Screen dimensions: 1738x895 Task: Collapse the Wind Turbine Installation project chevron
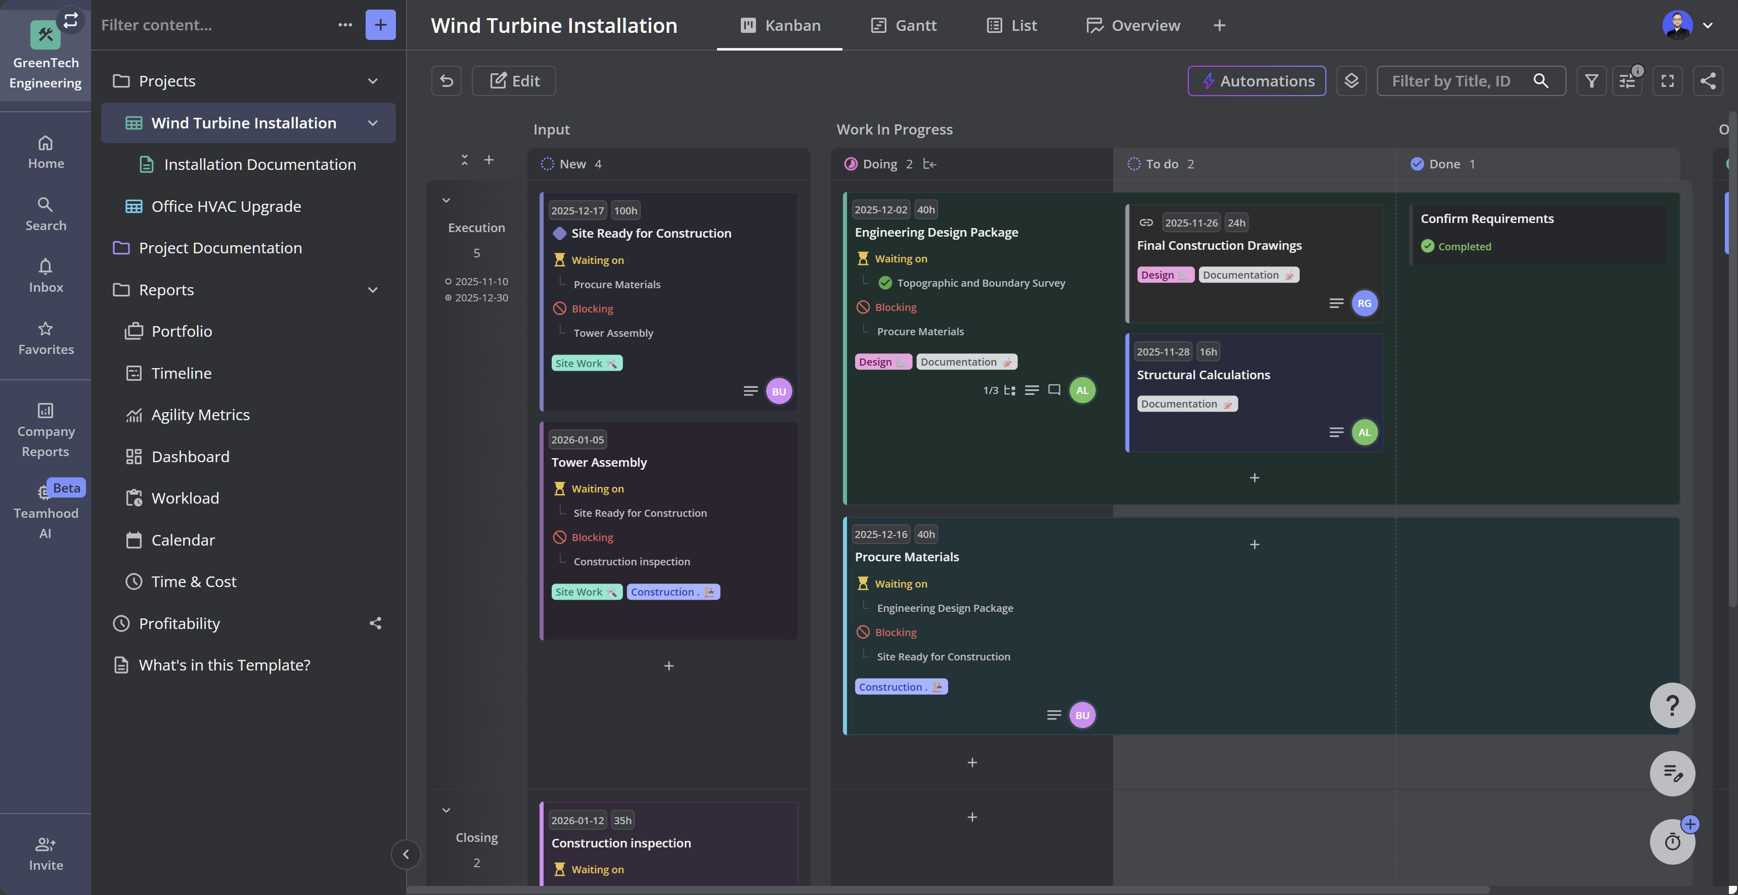tap(372, 123)
